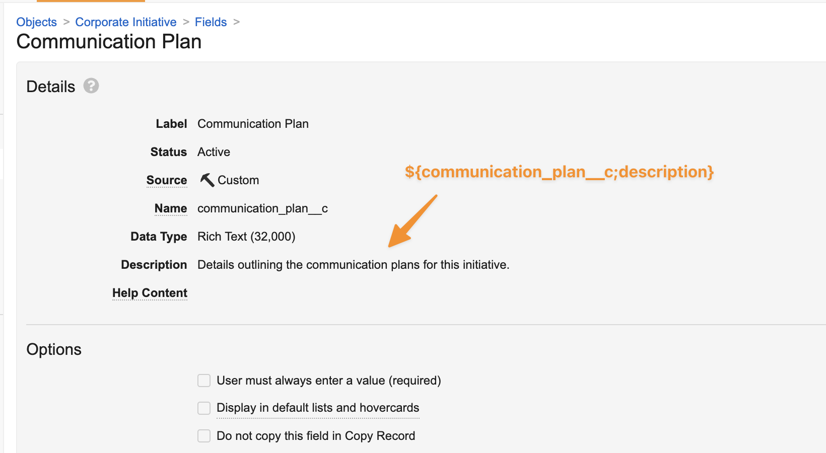This screenshot has width=826, height=453.
Task: Enable 'User must always enter a value' checkbox
Action: pyautogui.click(x=204, y=381)
